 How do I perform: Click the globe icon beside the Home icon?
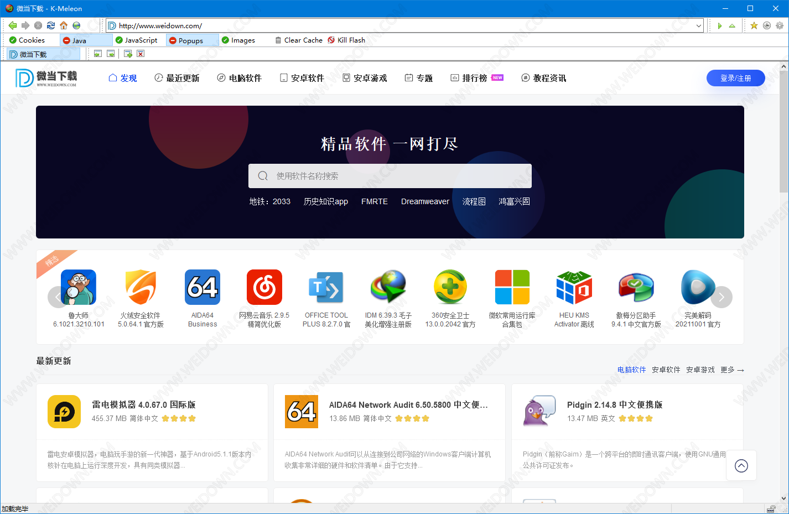(76, 25)
